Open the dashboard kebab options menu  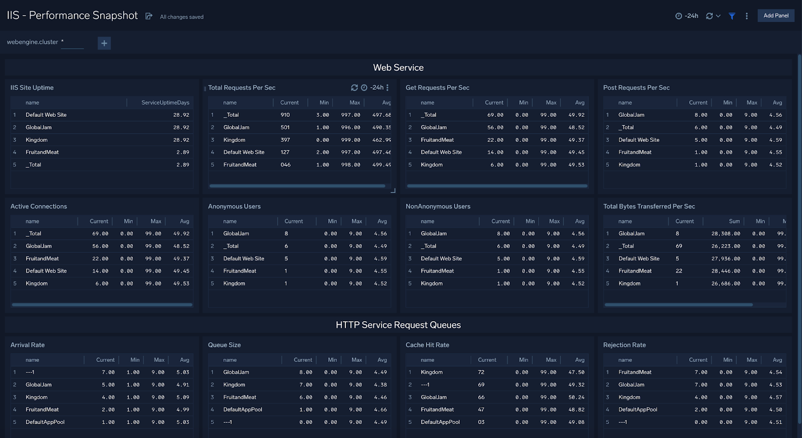click(746, 16)
